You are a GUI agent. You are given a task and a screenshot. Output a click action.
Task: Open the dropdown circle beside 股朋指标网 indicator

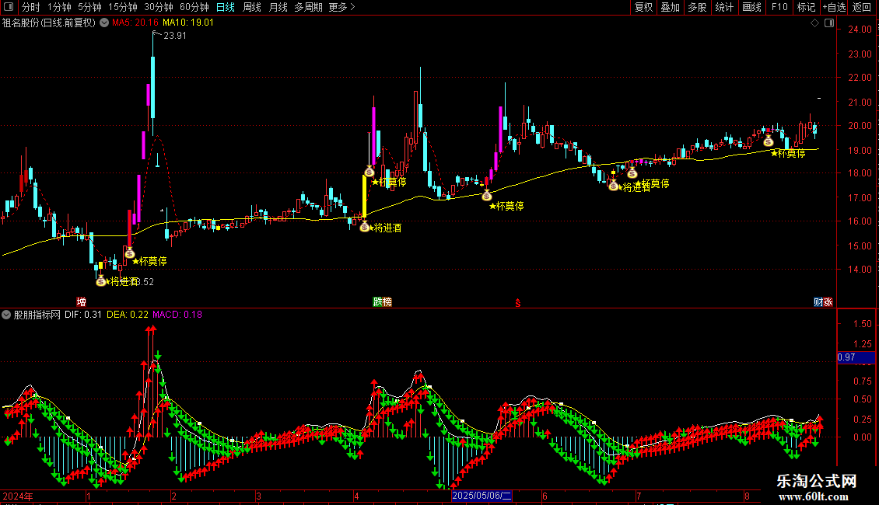(x=6, y=315)
